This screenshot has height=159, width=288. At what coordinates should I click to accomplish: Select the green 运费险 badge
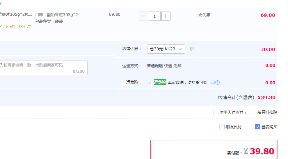(160, 82)
